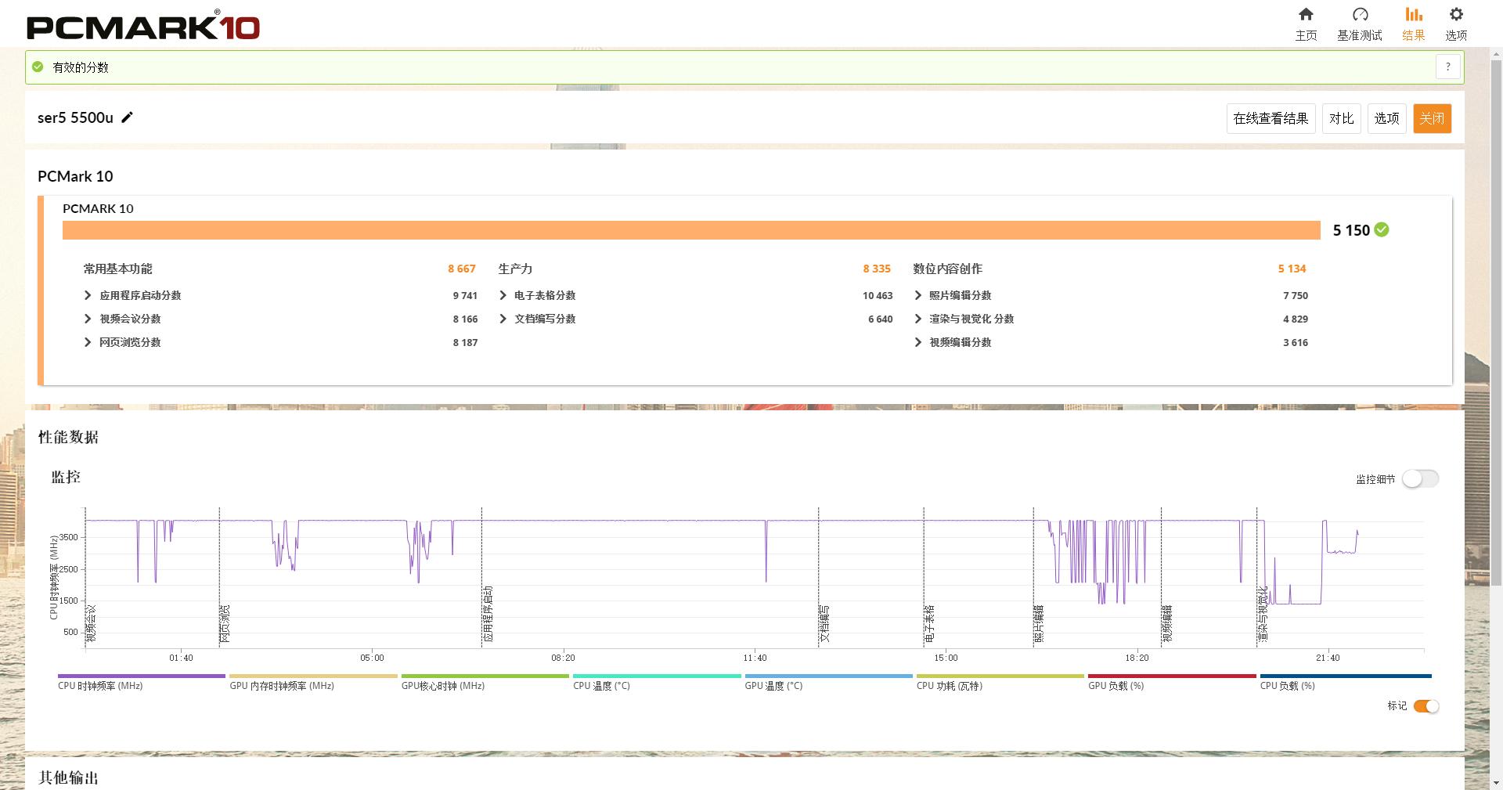Click the question mark help button
The image size is (1503, 790).
tap(1448, 67)
